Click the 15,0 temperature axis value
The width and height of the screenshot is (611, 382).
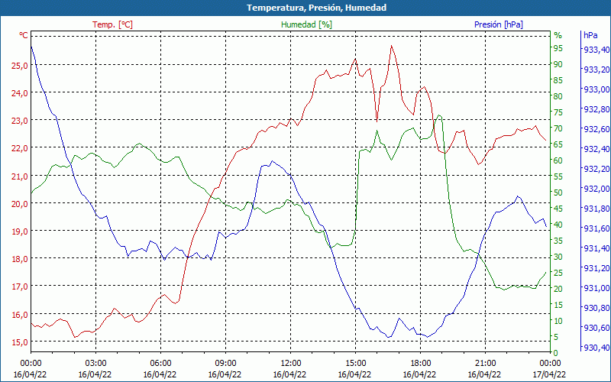pyautogui.click(x=20, y=342)
